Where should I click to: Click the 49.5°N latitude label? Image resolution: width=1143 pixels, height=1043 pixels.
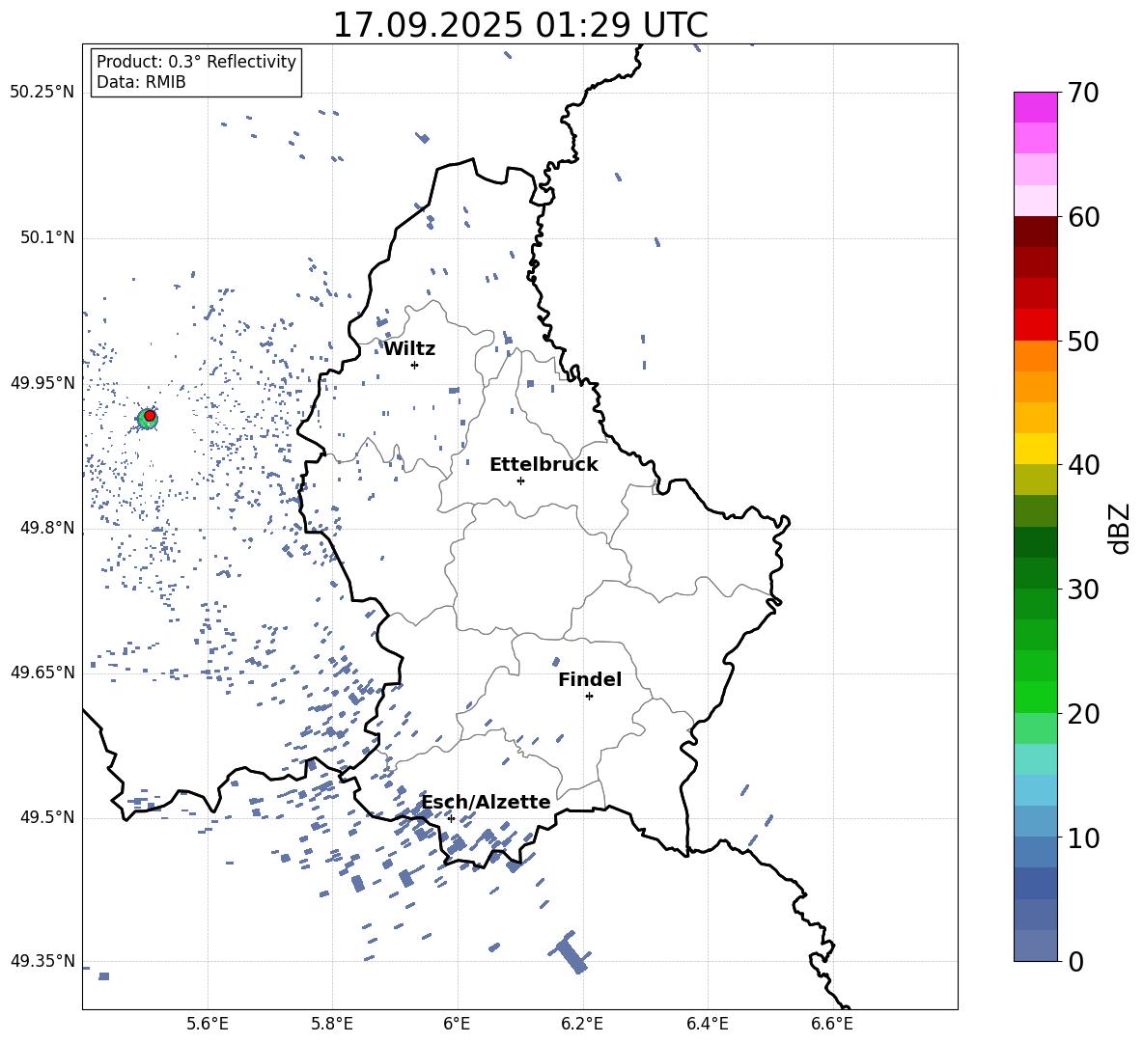pyautogui.click(x=47, y=816)
